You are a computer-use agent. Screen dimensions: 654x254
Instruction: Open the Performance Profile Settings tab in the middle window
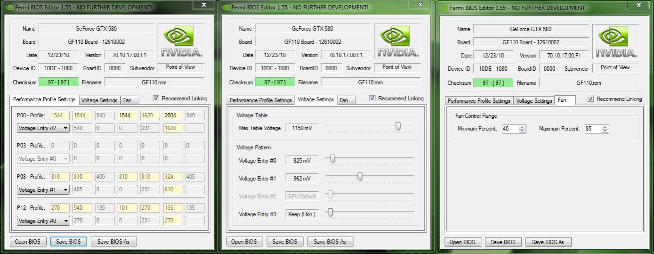261,100
